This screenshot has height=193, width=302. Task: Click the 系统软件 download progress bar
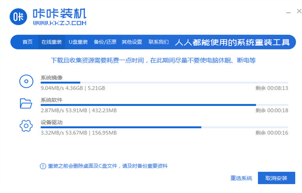click(x=164, y=105)
